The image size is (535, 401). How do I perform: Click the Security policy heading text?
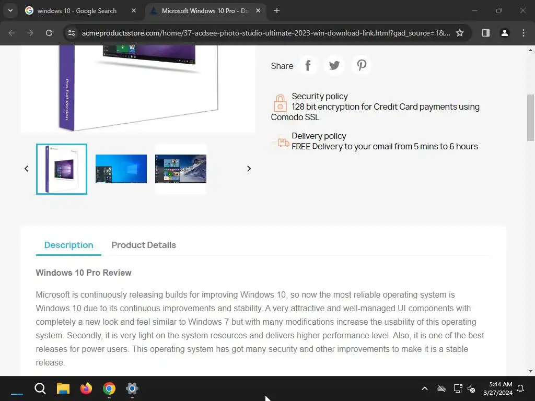tap(320, 97)
